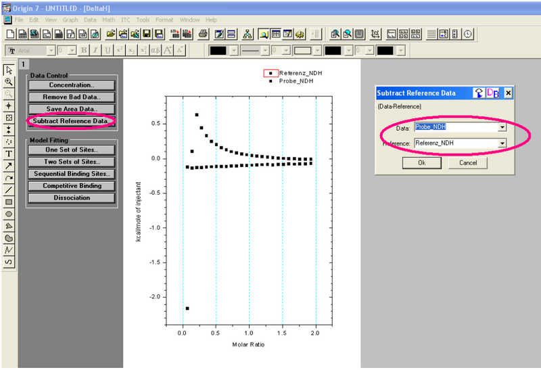Screen dimensions: 541x370
Task: Click the black line color swatch
Action: [218, 51]
